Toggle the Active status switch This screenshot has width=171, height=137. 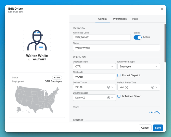(x=138, y=37)
